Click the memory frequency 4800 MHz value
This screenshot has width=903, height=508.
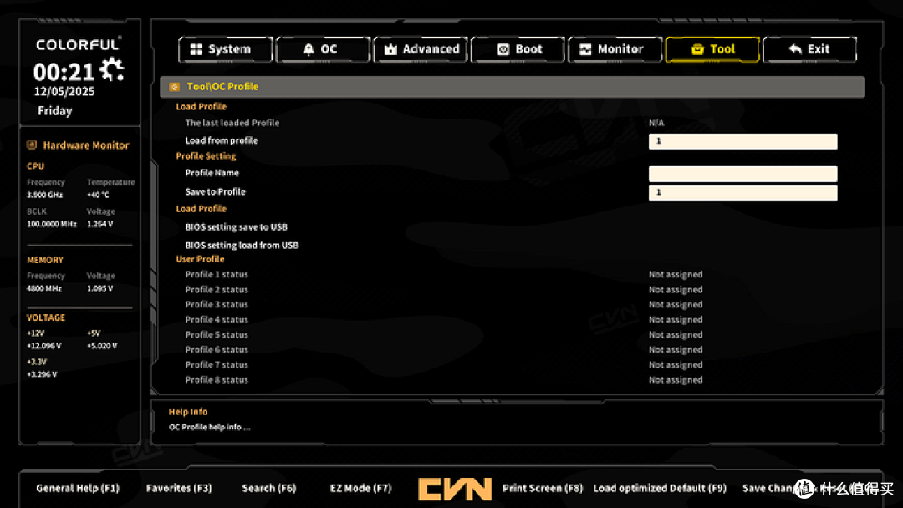point(43,288)
